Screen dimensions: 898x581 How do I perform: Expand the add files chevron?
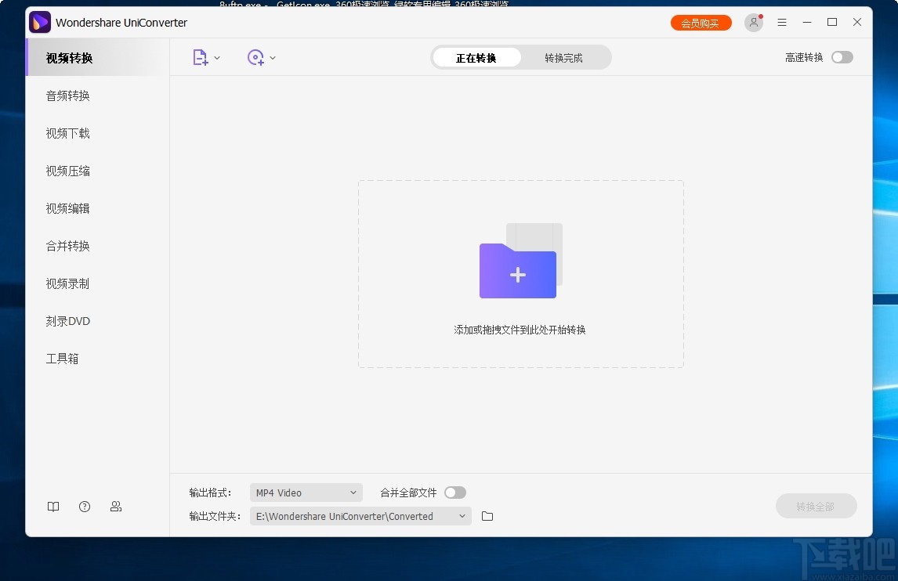pos(217,57)
